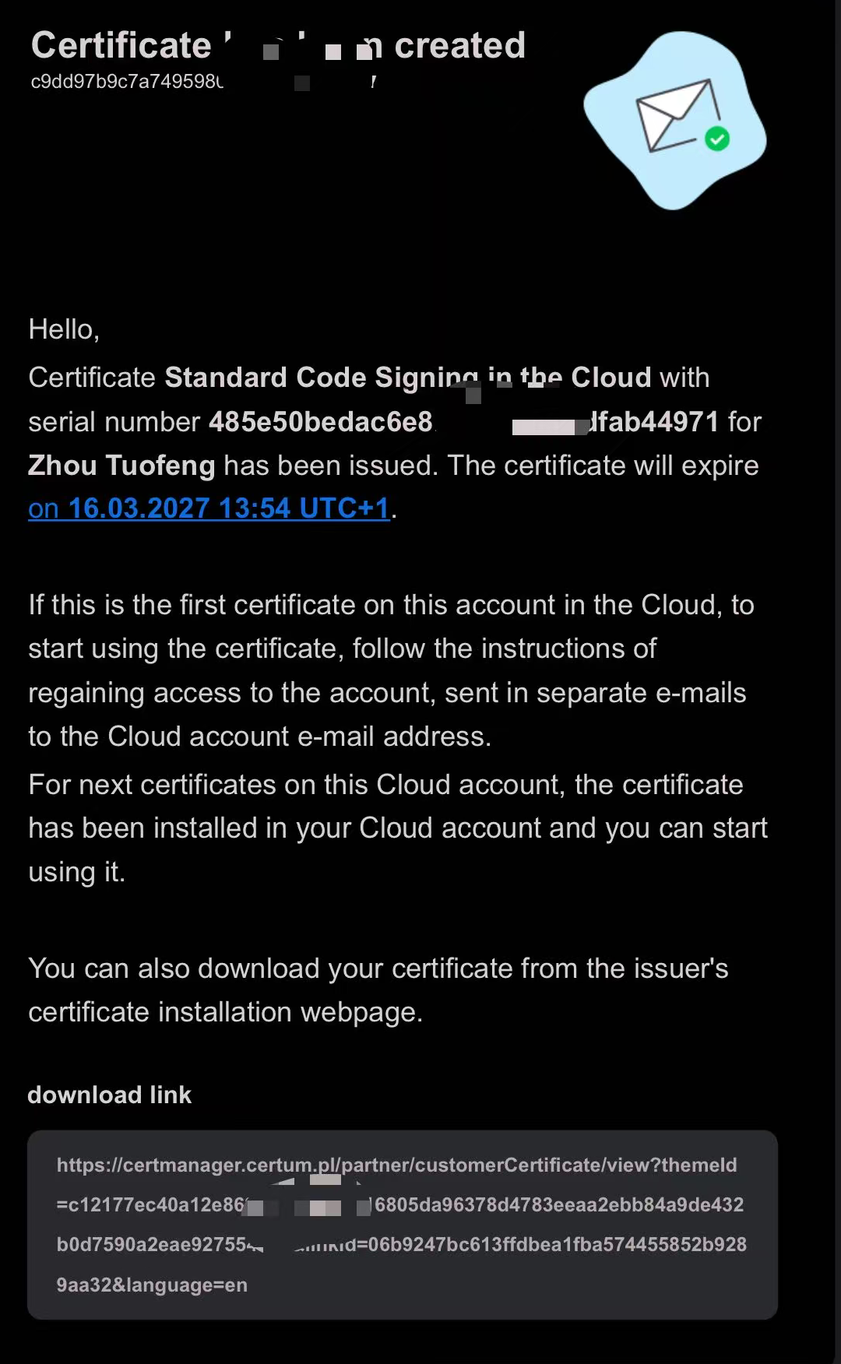841x1364 pixels.
Task: Select serial number starting 485e50bedac6e8
Action: pyautogui.click(x=321, y=422)
